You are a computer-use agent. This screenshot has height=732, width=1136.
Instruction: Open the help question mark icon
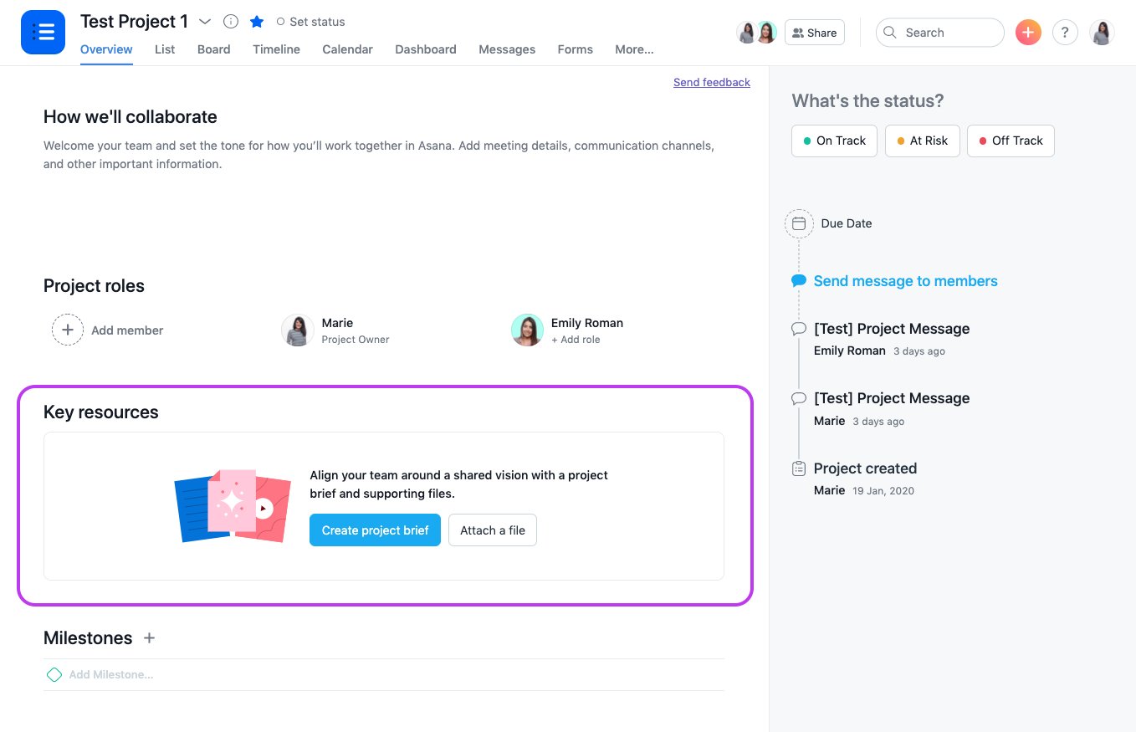coord(1064,33)
